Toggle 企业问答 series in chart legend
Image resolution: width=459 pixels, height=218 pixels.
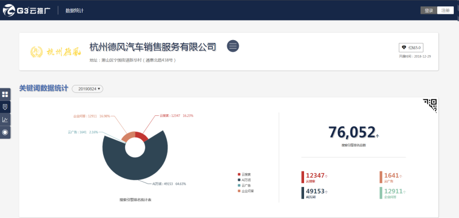tap(246, 191)
